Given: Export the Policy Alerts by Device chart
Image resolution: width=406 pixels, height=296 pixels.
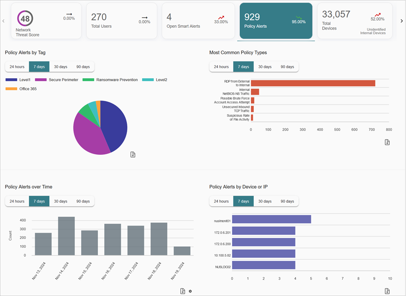Looking at the screenshot, I should click(x=387, y=291).
